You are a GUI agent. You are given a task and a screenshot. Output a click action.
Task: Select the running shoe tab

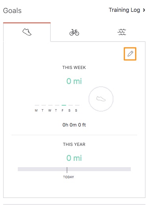(27, 32)
